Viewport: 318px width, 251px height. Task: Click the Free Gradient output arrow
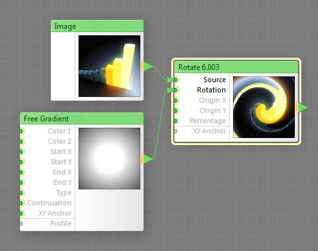pyautogui.click(x=148, y=159)
